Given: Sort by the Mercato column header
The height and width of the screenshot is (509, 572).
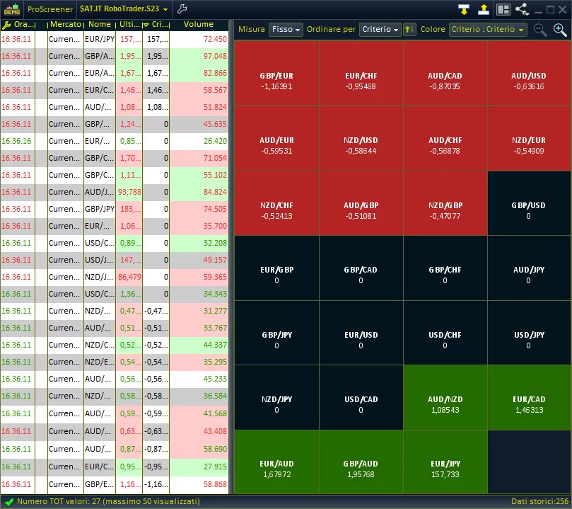Looking at the screenshot, I should [x=65, y=24].
